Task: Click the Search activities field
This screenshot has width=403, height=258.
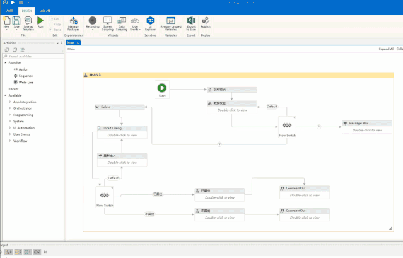Action: click(35, 56)
